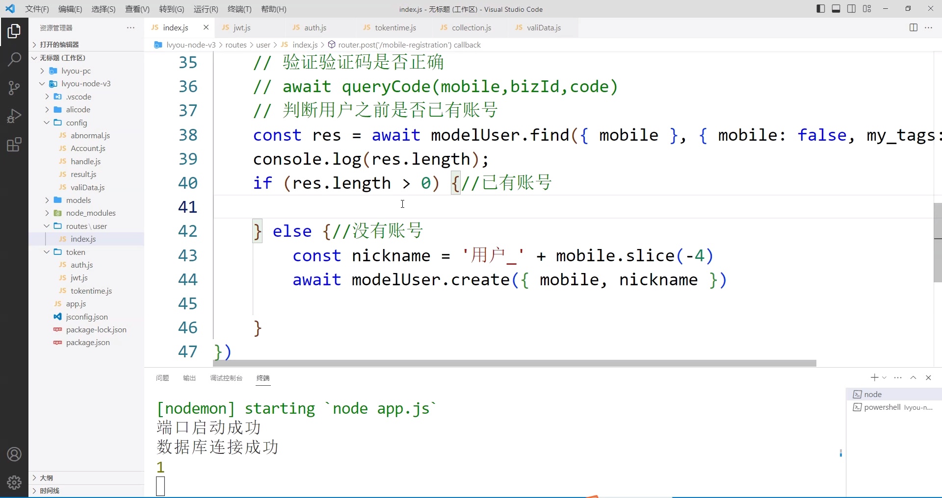This screenshot has width=942, height=498.
Task: Open the Run and Debug view
Action: click(x=14, y=116)
